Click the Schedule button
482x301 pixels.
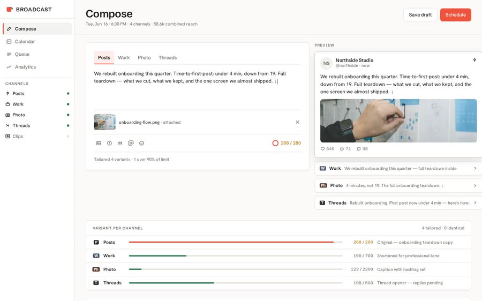[x=456, y=15]
